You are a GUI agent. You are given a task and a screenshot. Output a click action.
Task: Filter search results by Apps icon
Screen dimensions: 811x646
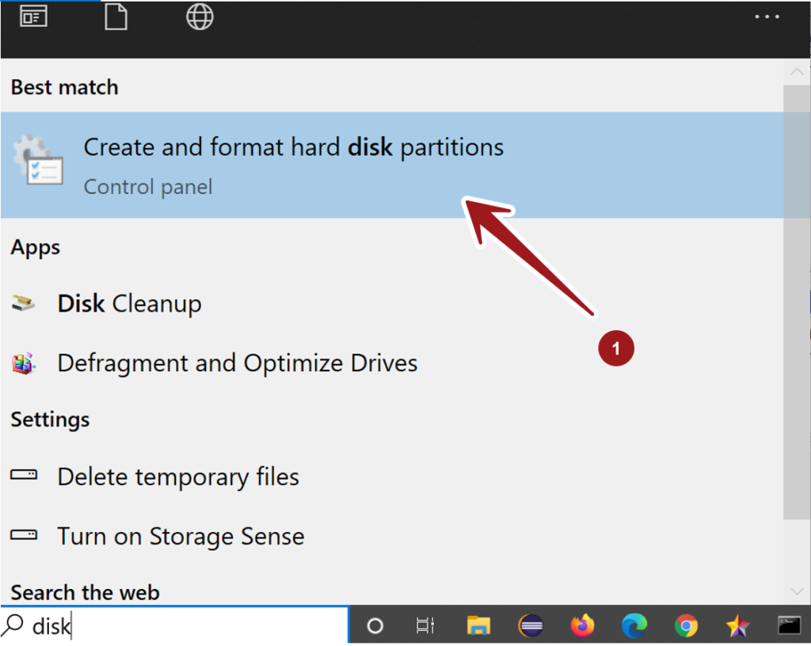(34, 17)
